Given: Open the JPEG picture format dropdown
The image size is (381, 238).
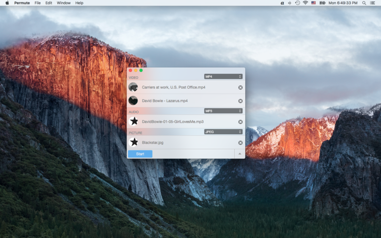Looking at the screenshot, I should [223, 132].
